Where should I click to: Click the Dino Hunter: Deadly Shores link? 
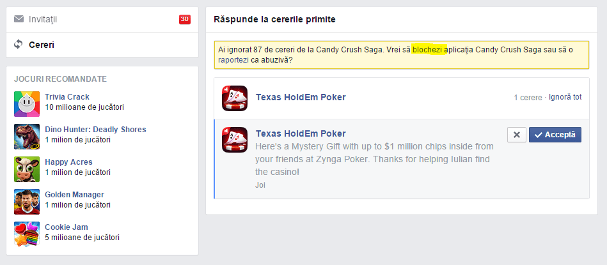click(95, 130)
